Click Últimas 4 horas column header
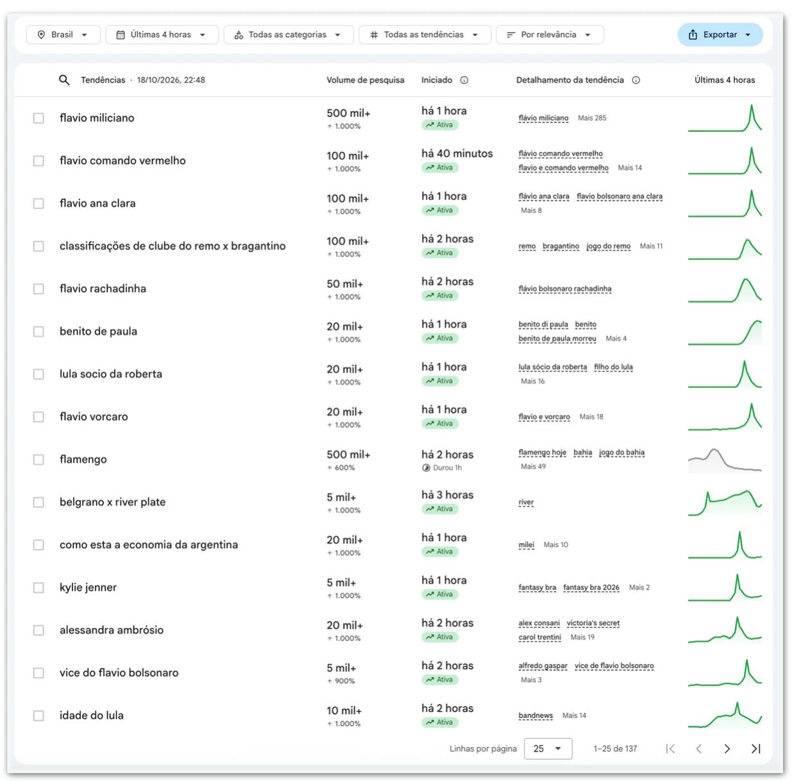The image size is (794, 781). (x=725, y=80)
